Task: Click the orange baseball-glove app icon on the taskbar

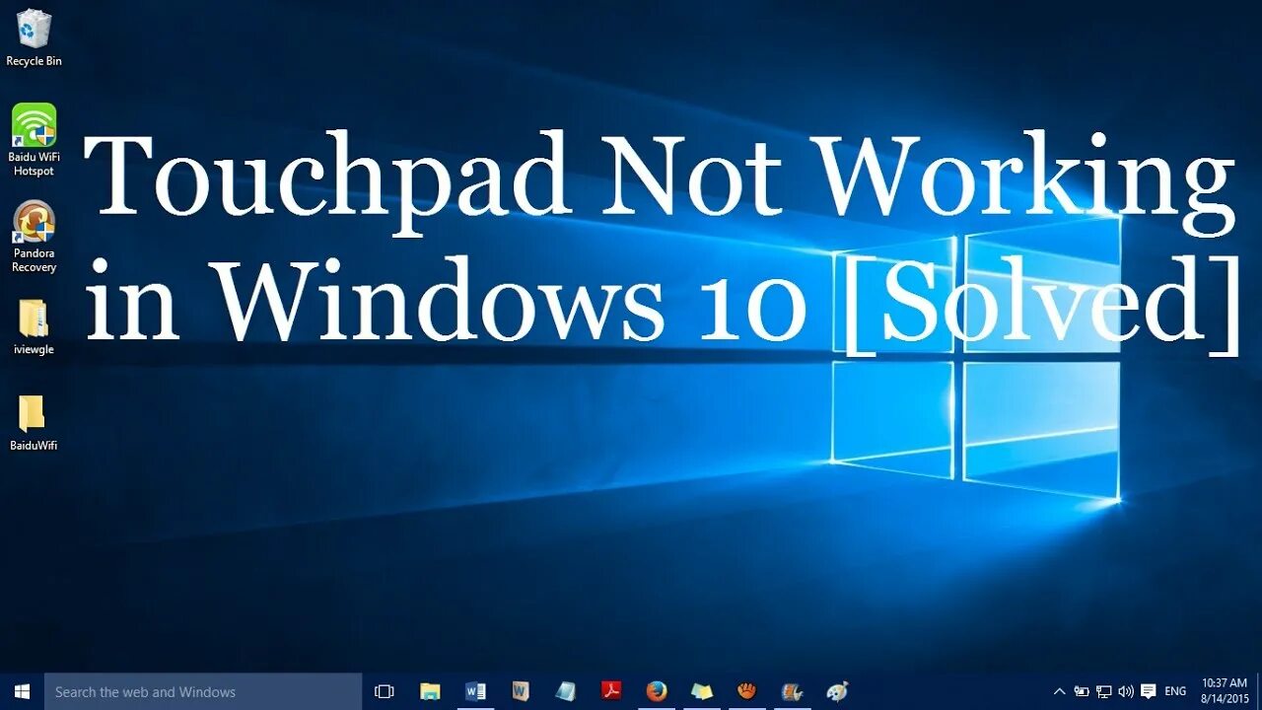Action: (747, 691)
